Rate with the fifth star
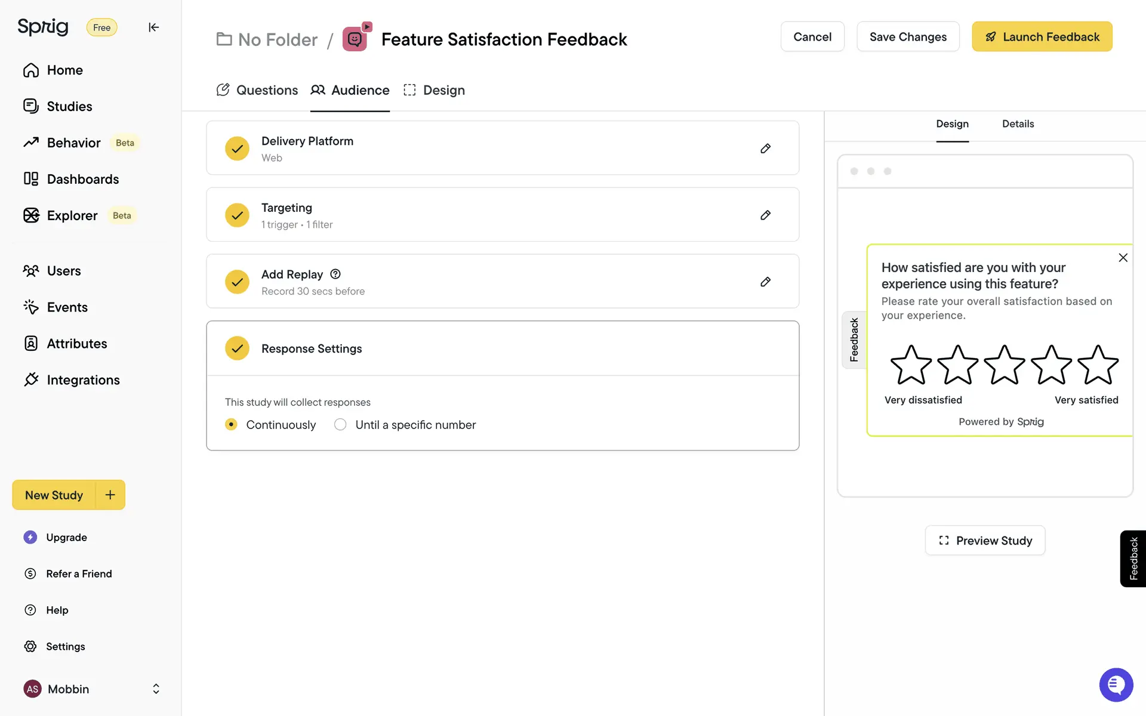Viewport: 1146px width, 716px height. click(x=1097, y=365)
